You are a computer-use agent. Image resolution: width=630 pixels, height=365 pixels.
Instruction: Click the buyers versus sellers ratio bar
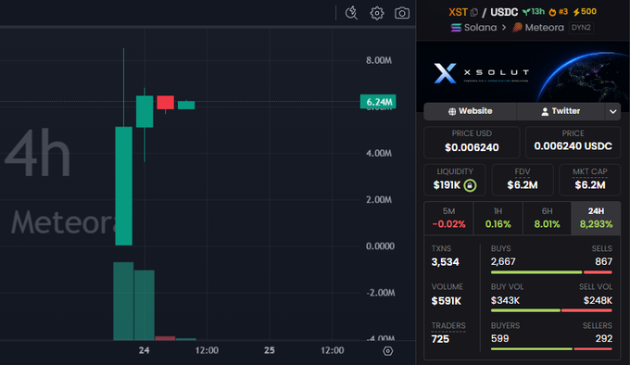(551, 349)
